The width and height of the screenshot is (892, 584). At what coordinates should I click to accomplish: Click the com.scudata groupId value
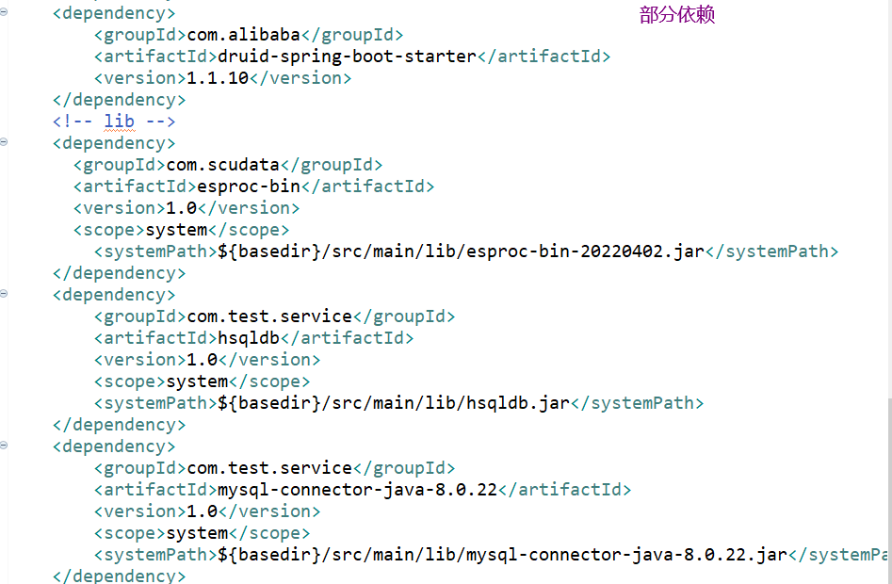point(222,165)
